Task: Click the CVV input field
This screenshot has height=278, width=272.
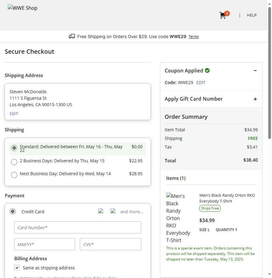Action: (110, 244)
